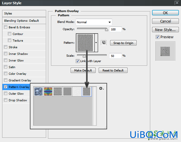Viewport: 181px width, 142px height.
Task: Open the pattern picker gear menu
Action: pos(101,88)
